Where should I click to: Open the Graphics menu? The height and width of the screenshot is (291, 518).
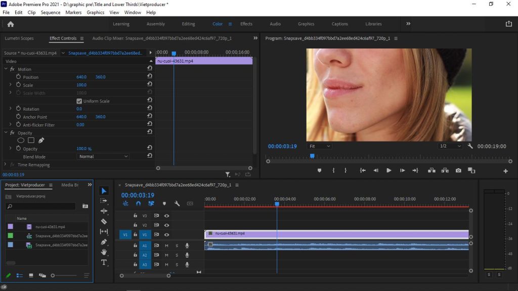(x=95, y=13)
